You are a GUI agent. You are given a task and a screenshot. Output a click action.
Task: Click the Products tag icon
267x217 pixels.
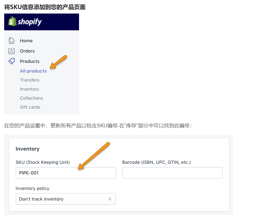[12, 61]
